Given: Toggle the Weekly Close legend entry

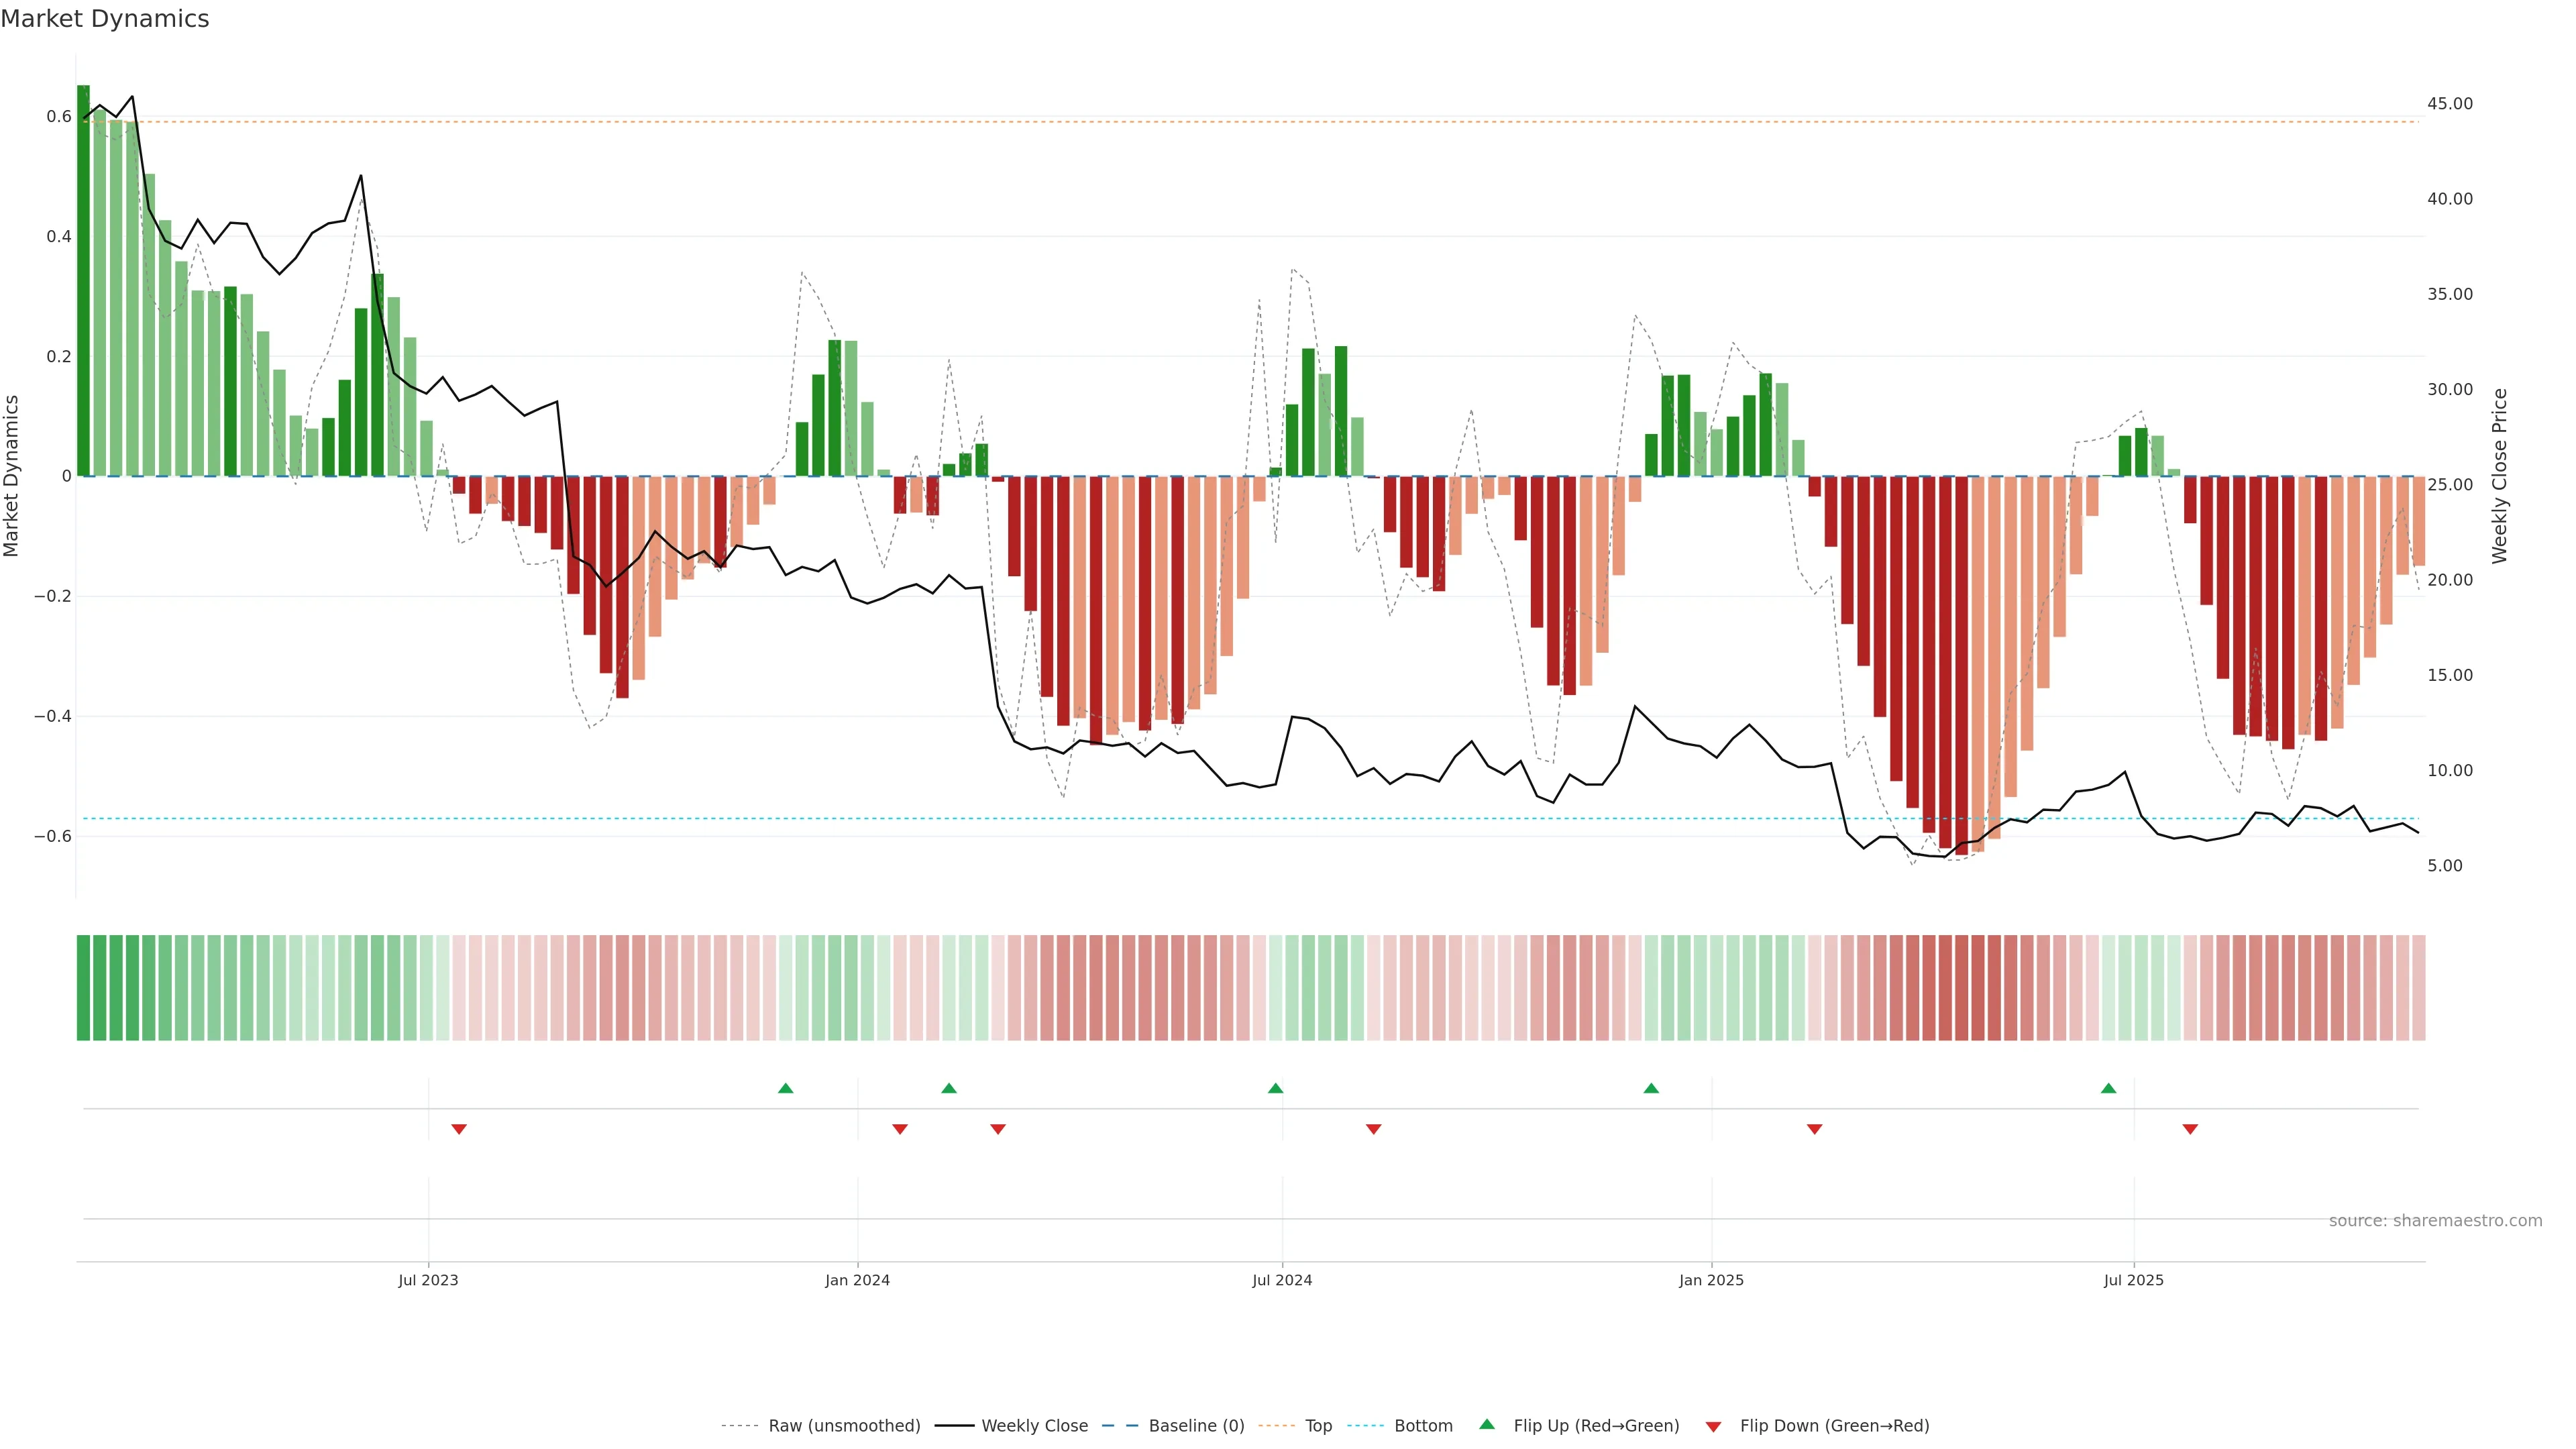Looking at the screenshot, I should [x=1034, y=1426].
